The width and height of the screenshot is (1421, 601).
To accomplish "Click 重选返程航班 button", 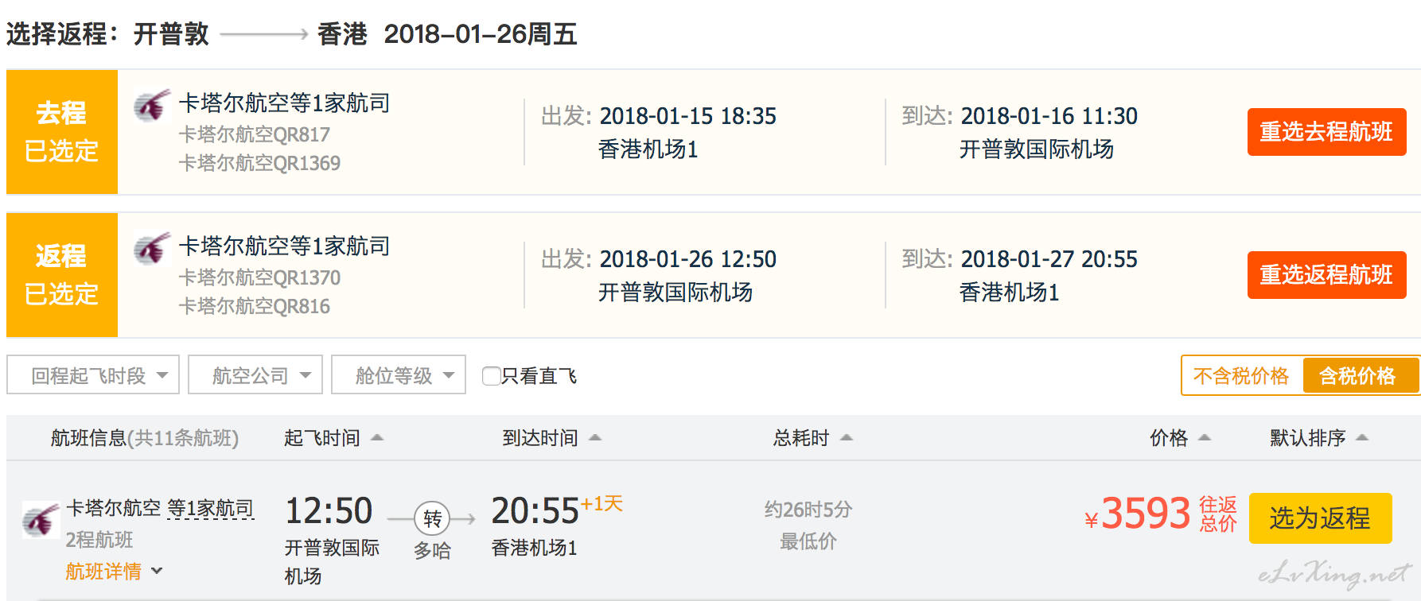I will [1326, 274].
